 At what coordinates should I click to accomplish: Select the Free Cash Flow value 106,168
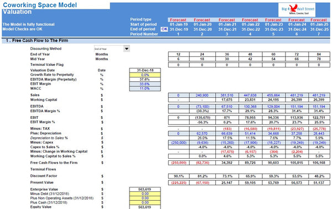[319, 163]
